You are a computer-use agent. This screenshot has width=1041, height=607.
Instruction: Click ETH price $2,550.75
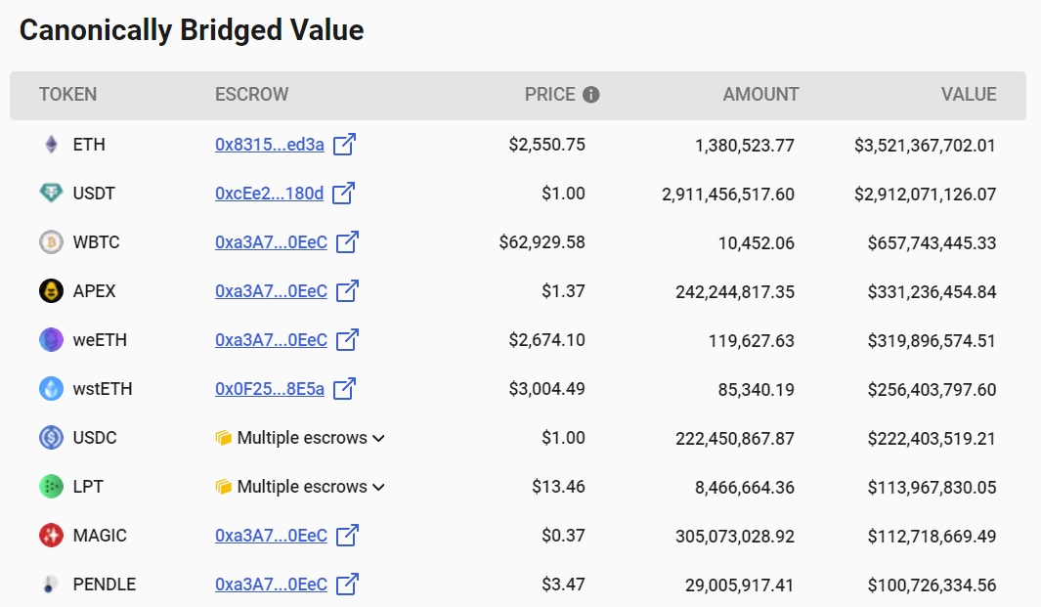tap(547, 145)
